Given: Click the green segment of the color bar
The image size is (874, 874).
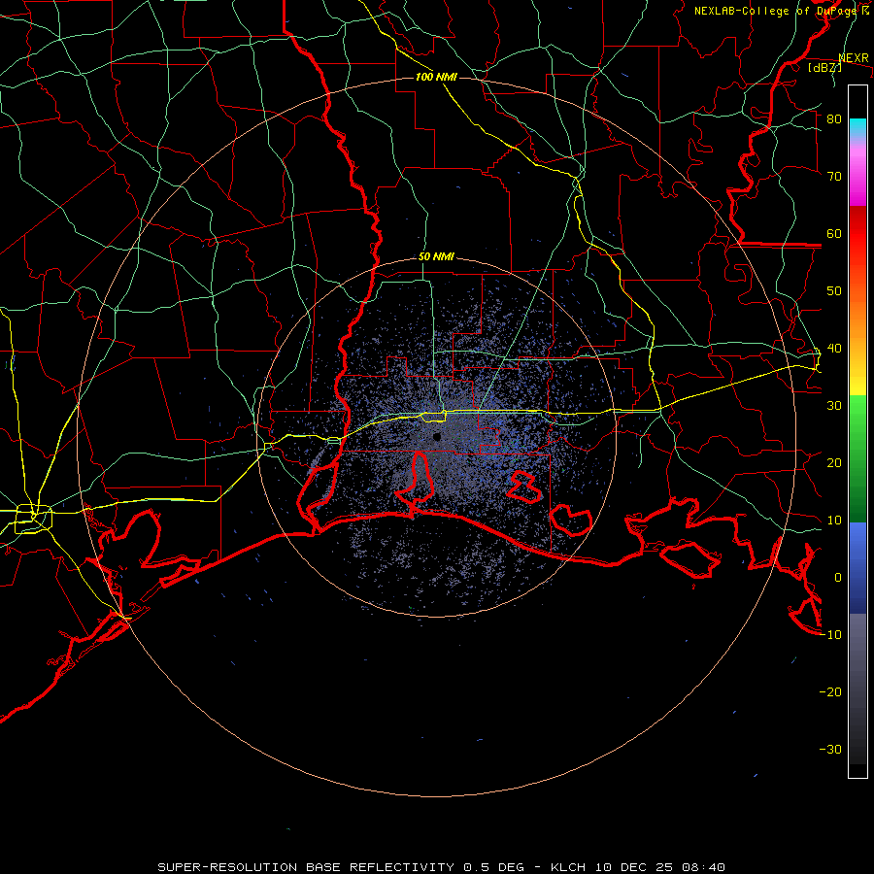Looking at the screenshot, I should (x=857, y=458).
